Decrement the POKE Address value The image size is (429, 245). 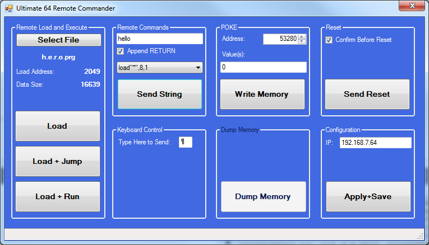point(302,41)
